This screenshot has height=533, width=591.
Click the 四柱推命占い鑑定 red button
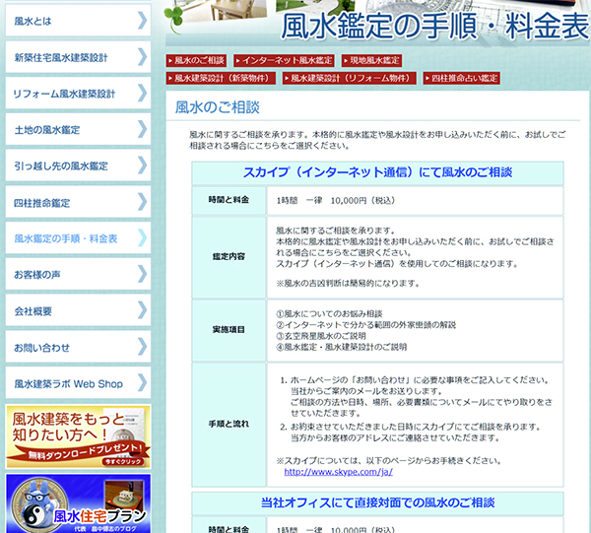point(462,78)
